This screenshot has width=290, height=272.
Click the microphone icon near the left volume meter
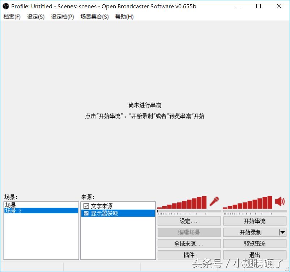click(214, 201)
